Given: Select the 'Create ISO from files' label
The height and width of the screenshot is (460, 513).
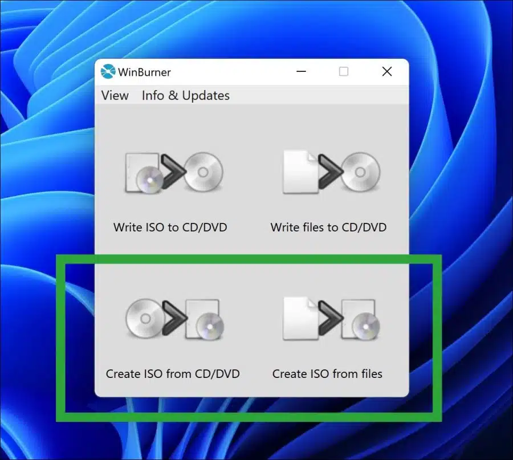Looking at the screenshot, I should pyautogui.click(x=327, y=373).
